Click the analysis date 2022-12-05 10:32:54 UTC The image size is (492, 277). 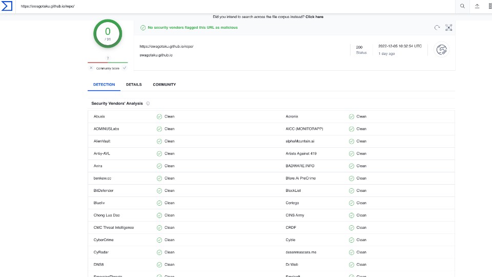click(x=400, y=46)
